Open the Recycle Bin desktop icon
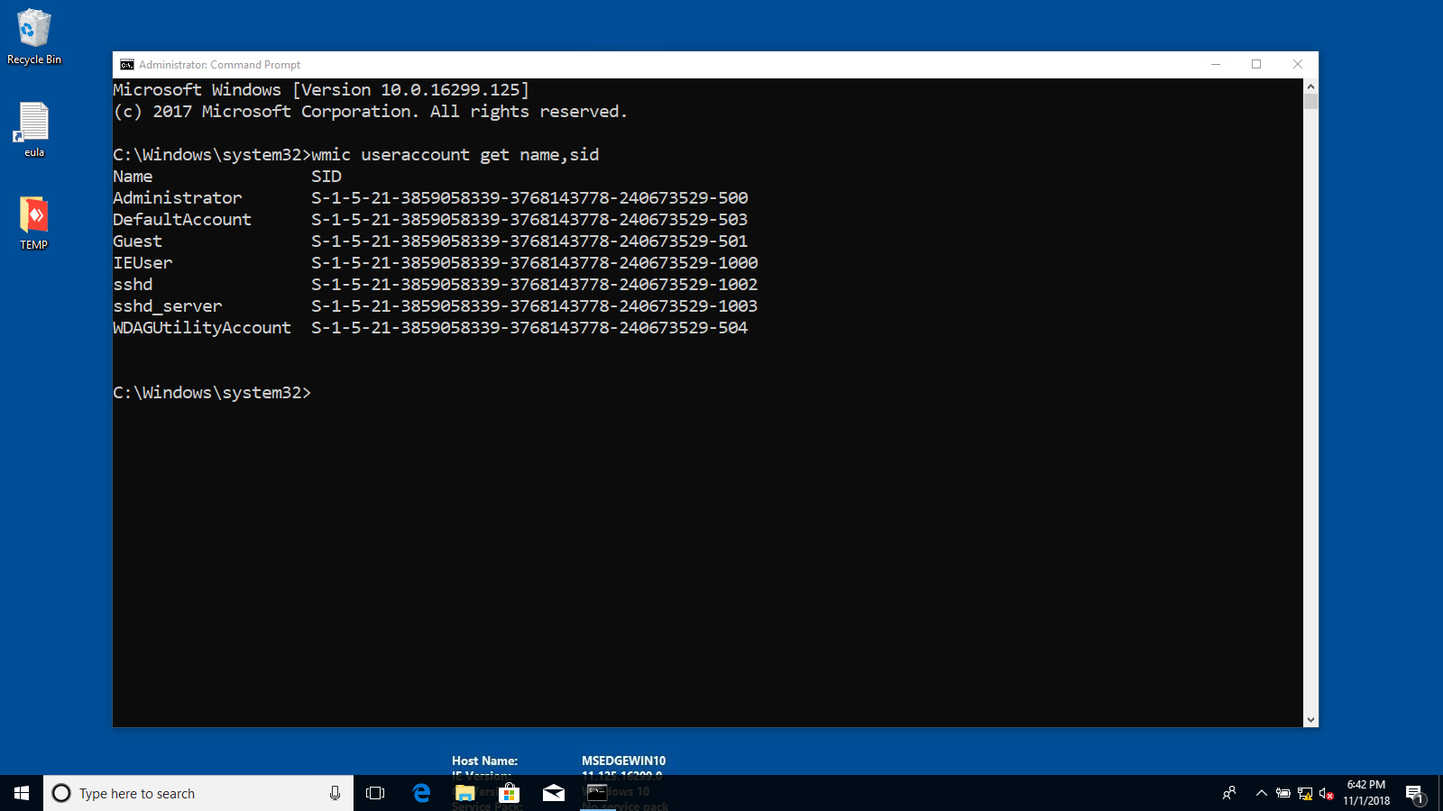Image resolution: width=1443 pixels, height=811 pixels. click(x=34, y=37)
